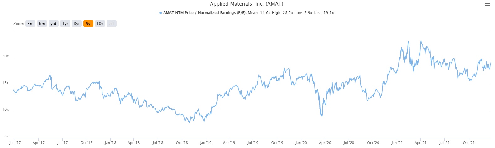This screenshot has height=148, width=495.
Task: Click the Zoom label beside range buttons
Action: [18, 24]
